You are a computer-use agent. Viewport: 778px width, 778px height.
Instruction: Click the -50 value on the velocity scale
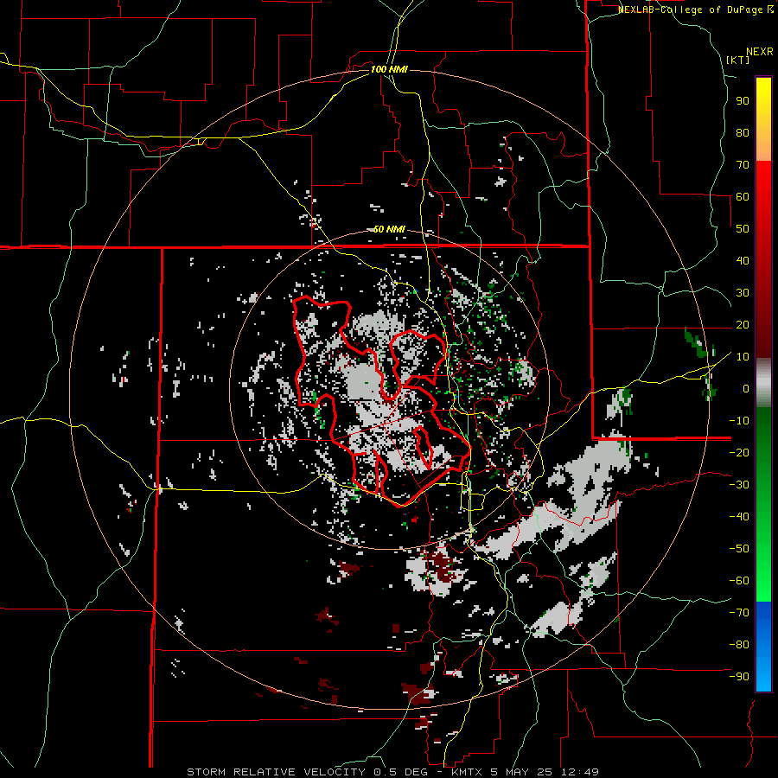(739, 549)
